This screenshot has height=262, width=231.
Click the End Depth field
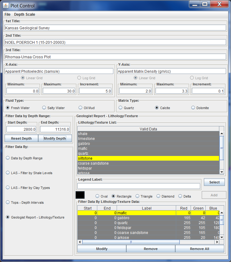[55, 129]
